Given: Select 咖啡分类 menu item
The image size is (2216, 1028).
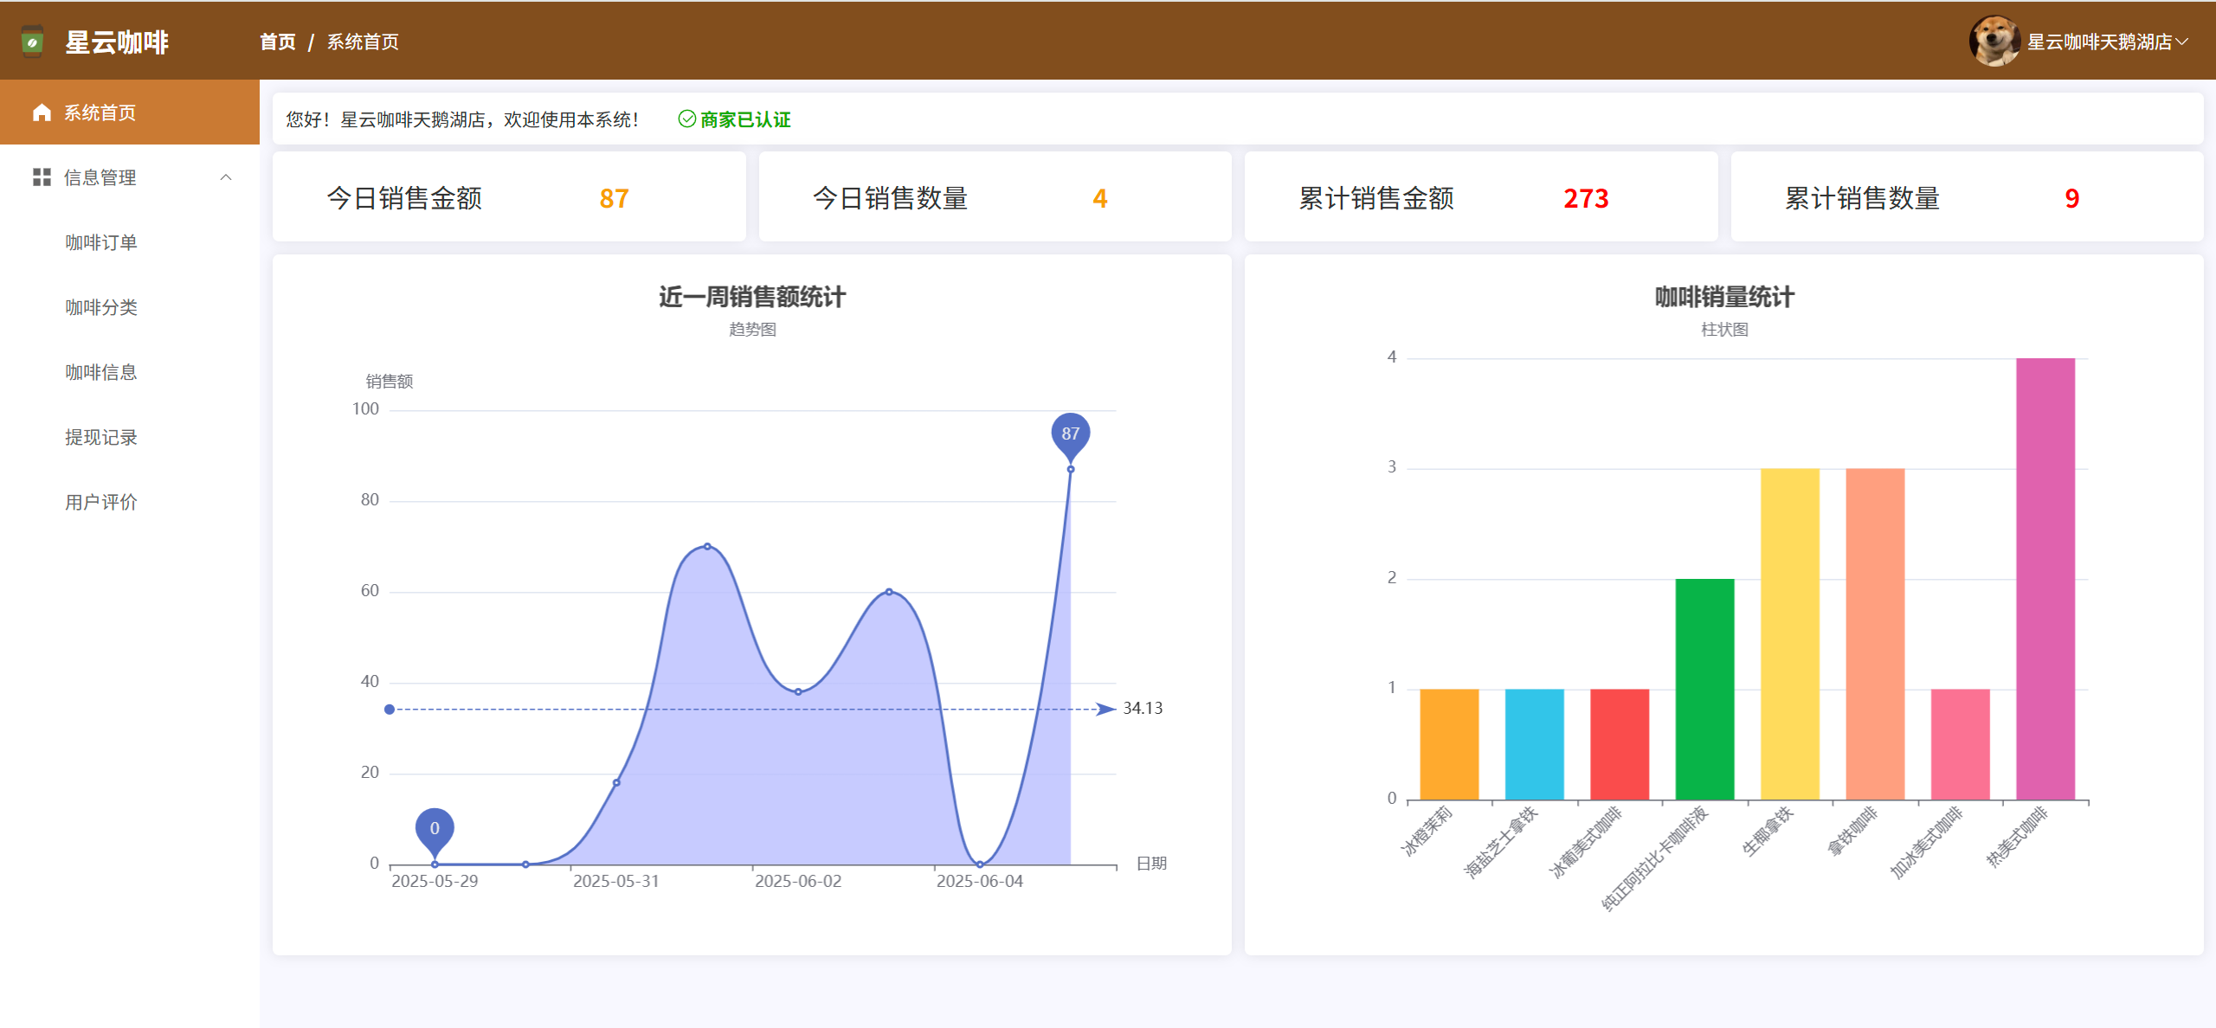Looking at the screenshot, I should point(101,307).
